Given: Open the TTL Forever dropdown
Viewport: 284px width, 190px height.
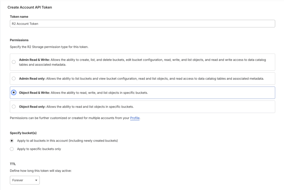Looking at the screenshot, I should coord(25,180).
